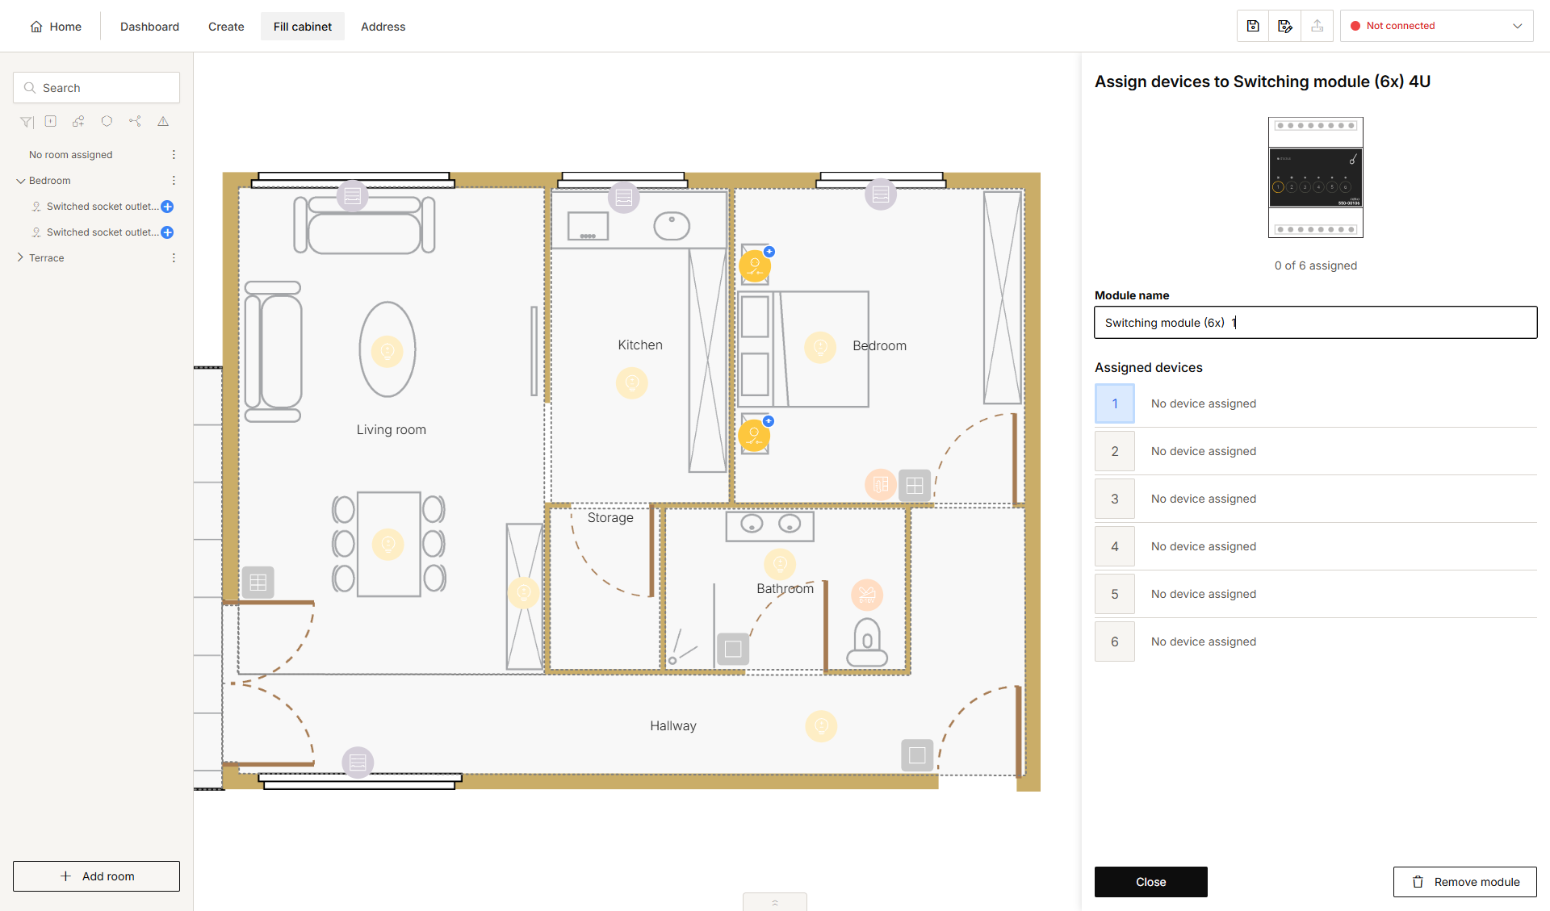Click the Home icon in navigation

click(x=36, y=27)
